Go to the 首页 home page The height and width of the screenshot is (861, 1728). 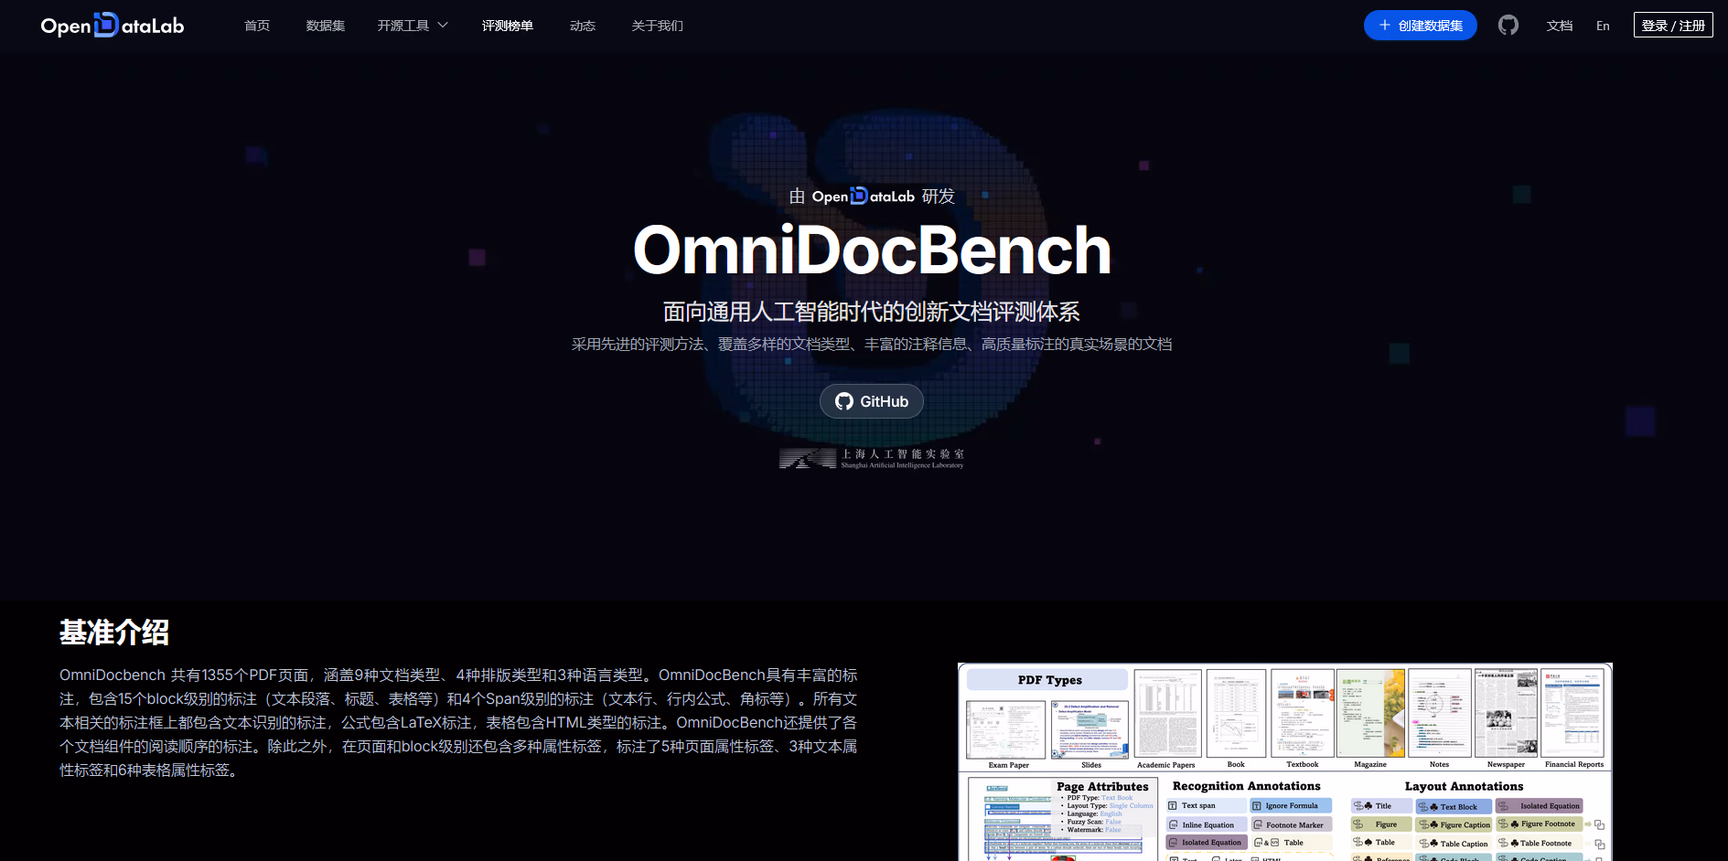pyautogui.click(x=257, y=26)
